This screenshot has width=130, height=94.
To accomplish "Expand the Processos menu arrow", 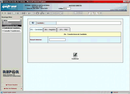I will 3,24.
